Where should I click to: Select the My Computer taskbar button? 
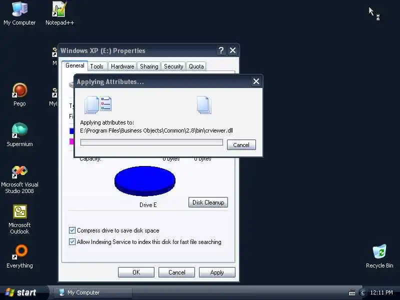pos(93,292)
